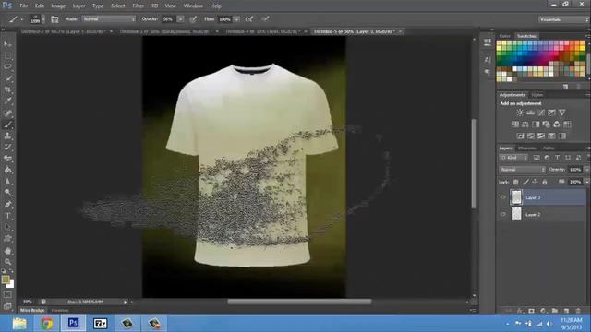
Task: Select the Quick Selection tool
Action: click(7, 78)
